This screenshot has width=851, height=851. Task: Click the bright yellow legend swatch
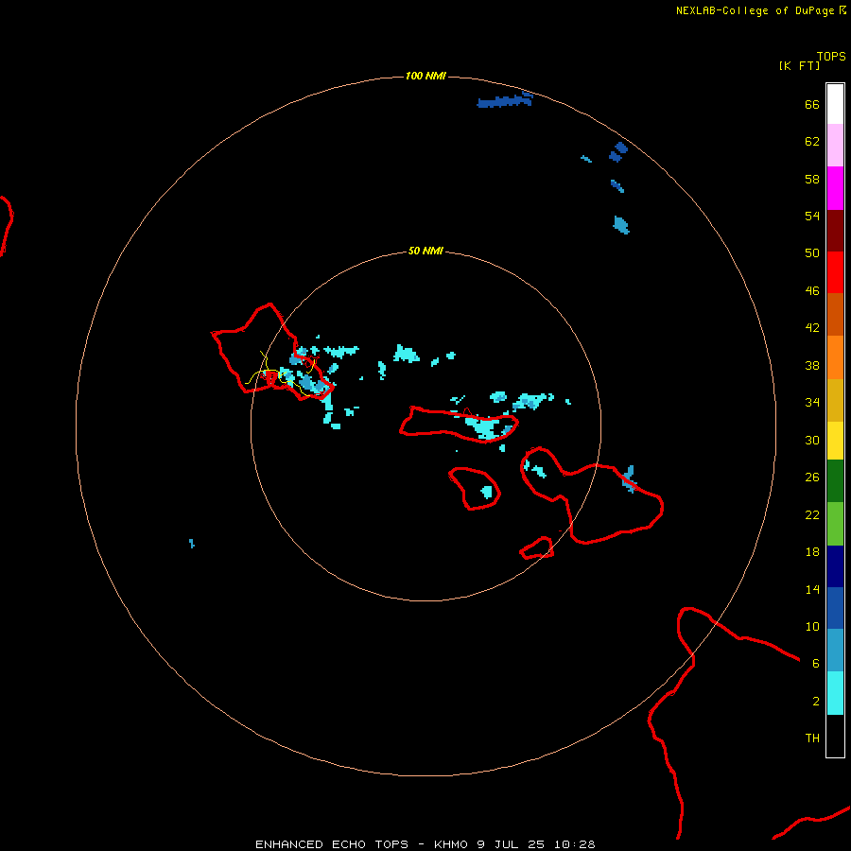tap(835, 441)
